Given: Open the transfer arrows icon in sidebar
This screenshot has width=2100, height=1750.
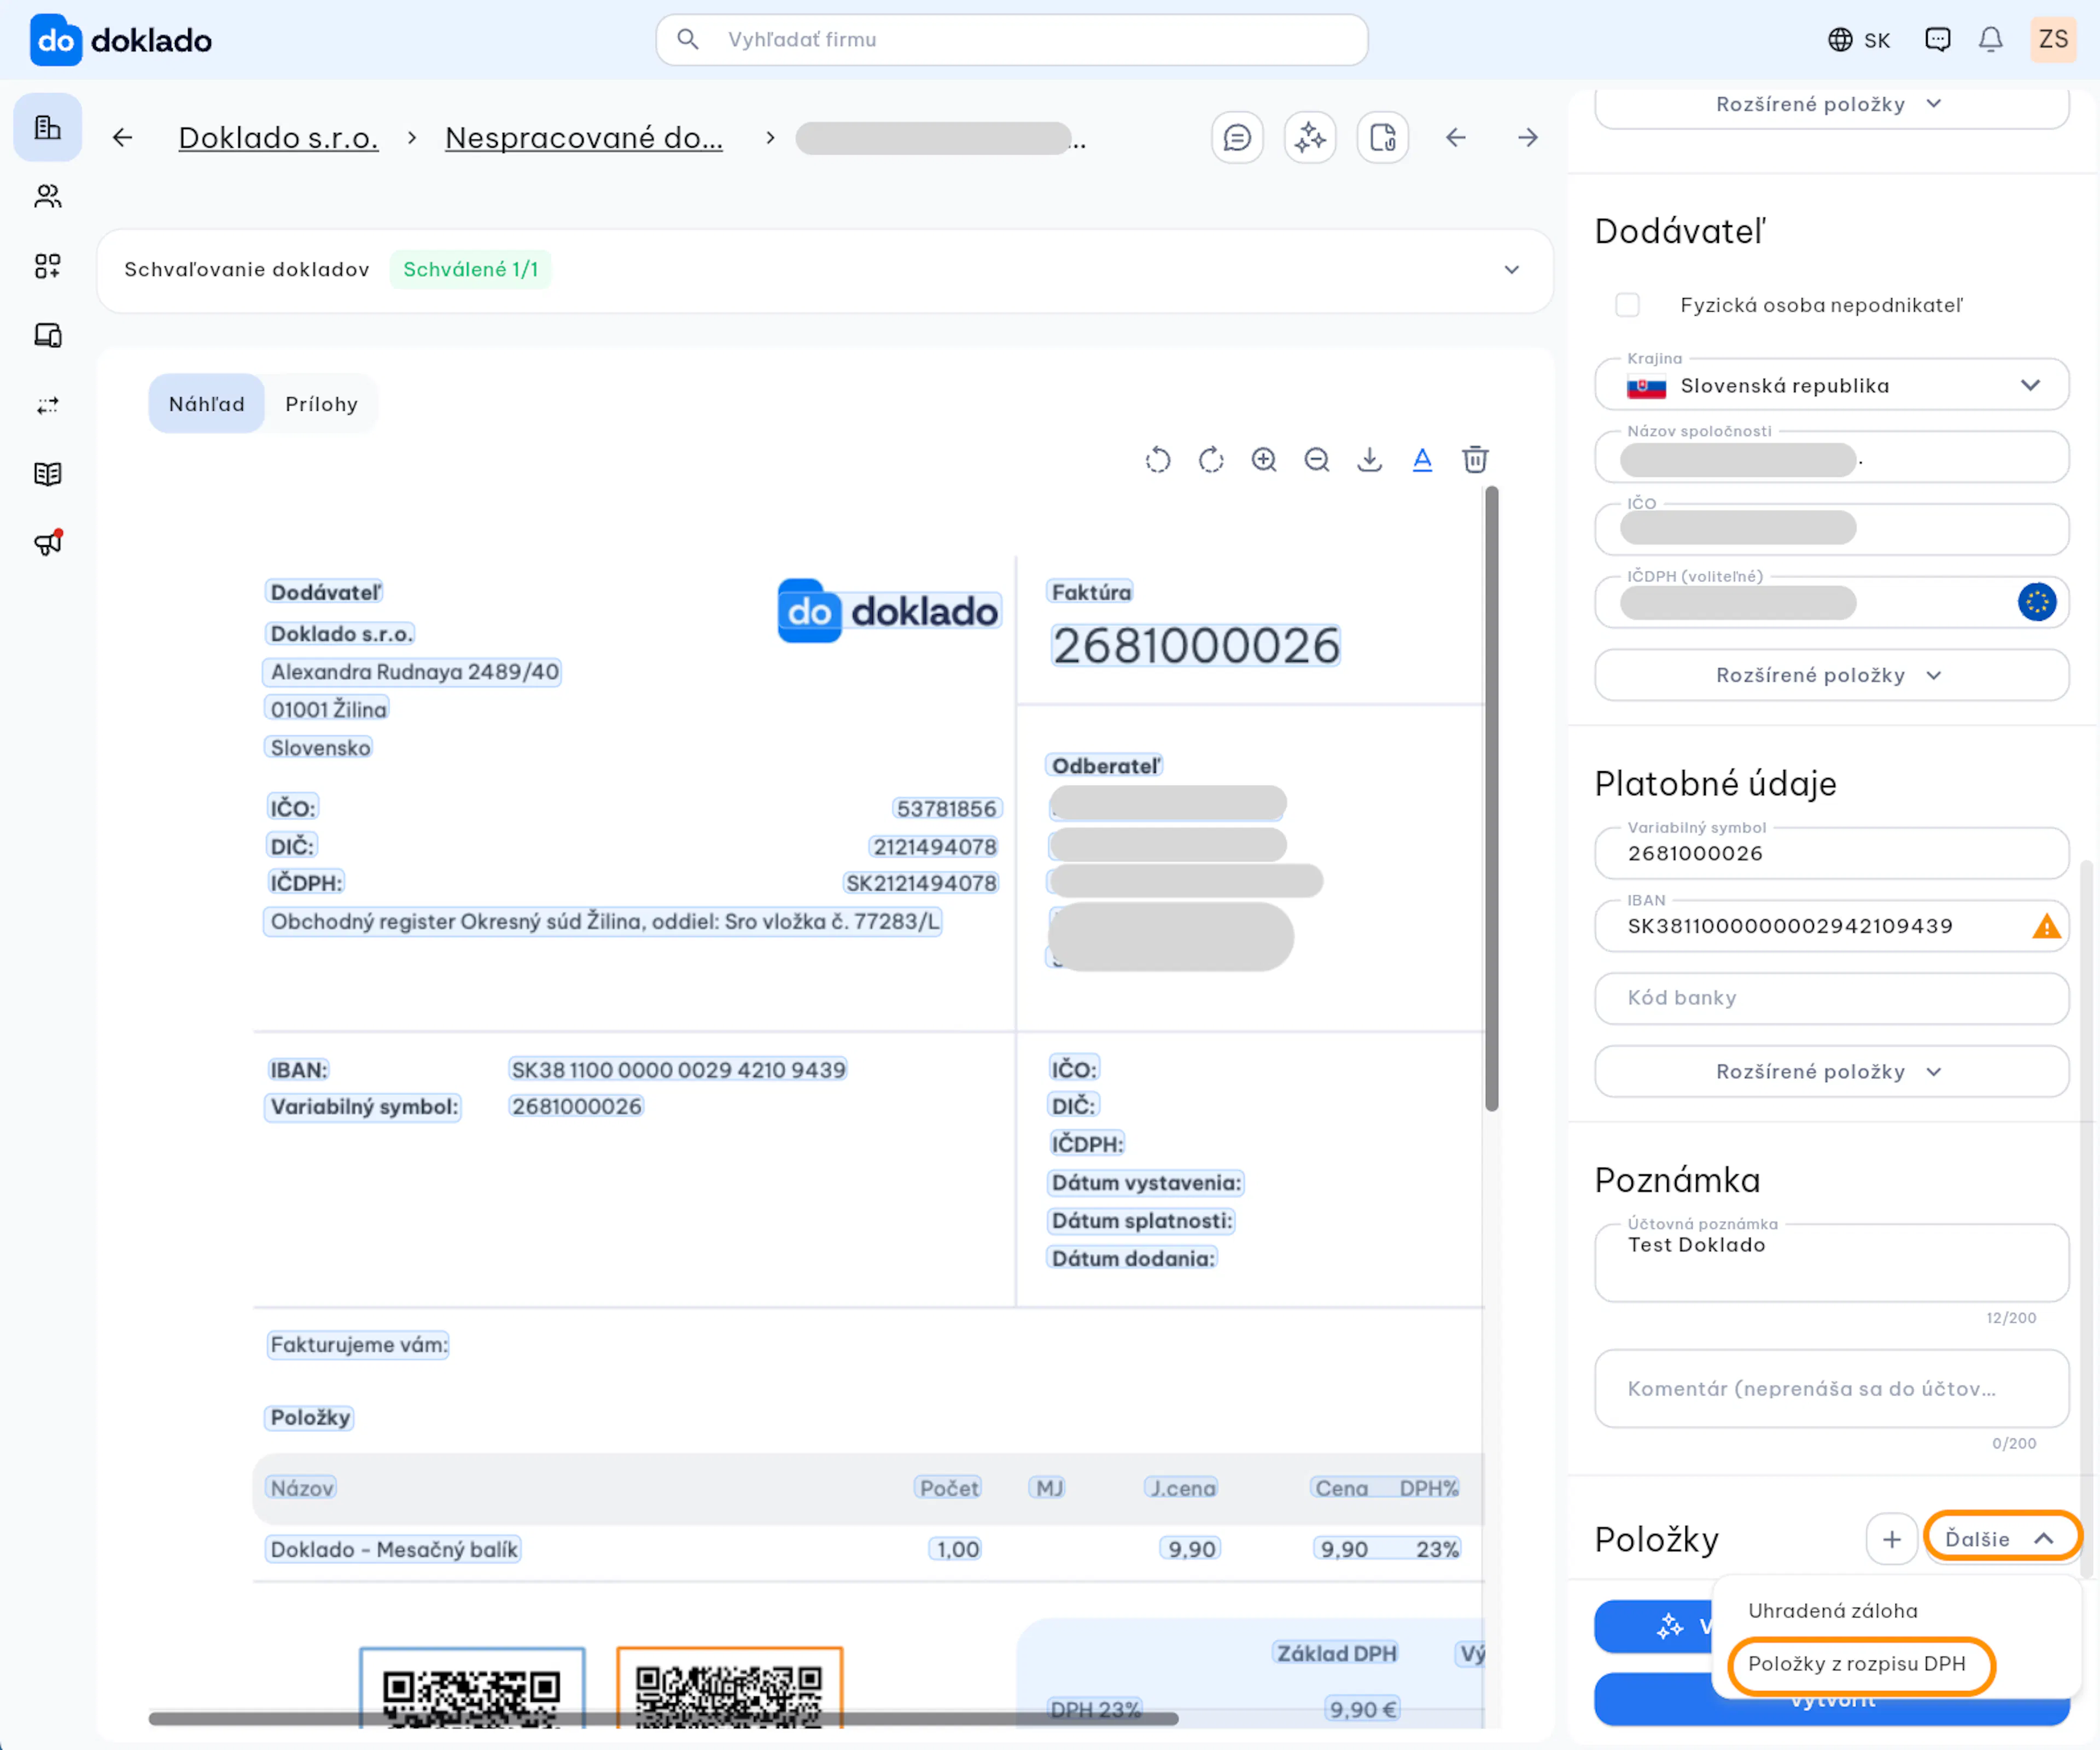Looking at the screenshot, I should [47, 405].
